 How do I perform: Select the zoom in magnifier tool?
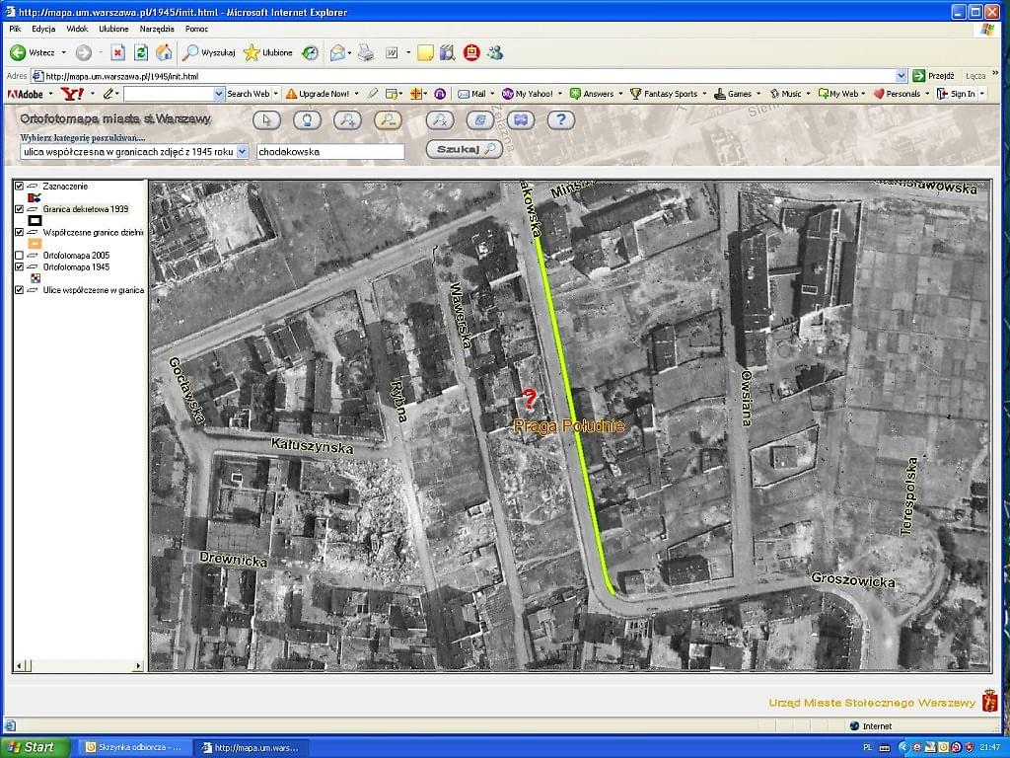pos(347,120)
